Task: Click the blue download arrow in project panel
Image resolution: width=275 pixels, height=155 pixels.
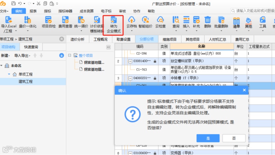Action: pyautogui.click(x=61, y=55)
